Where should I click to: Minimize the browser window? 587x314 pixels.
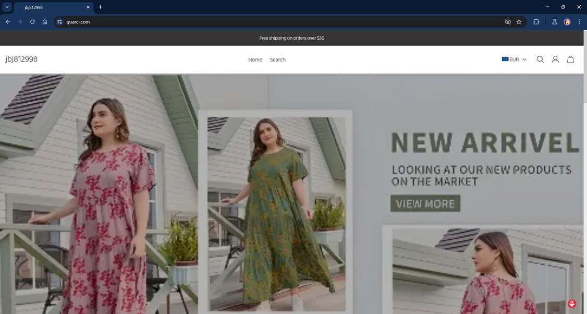click(547, 7)
